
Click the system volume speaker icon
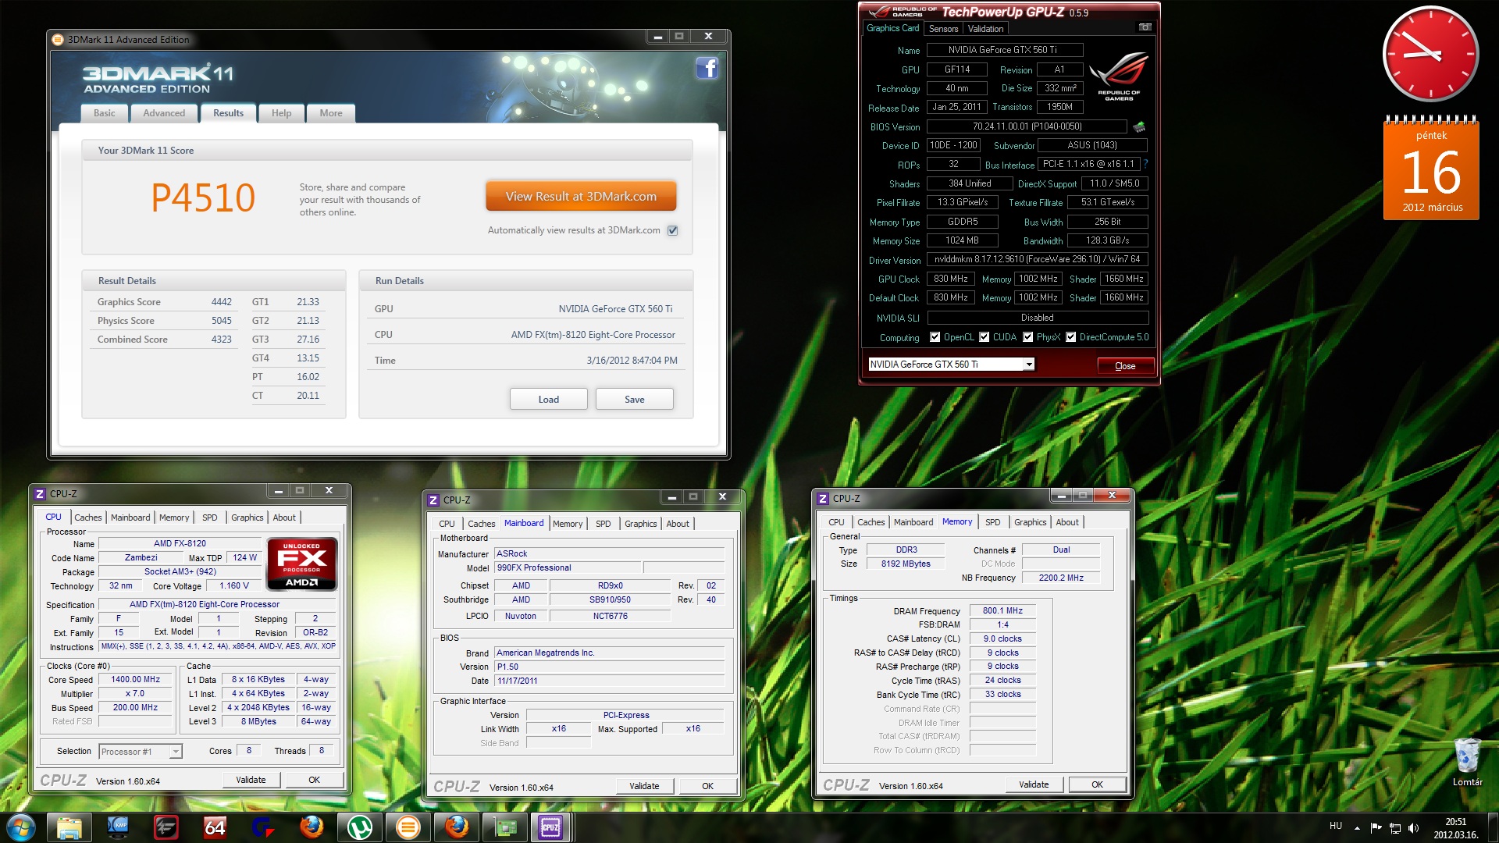1413,827
